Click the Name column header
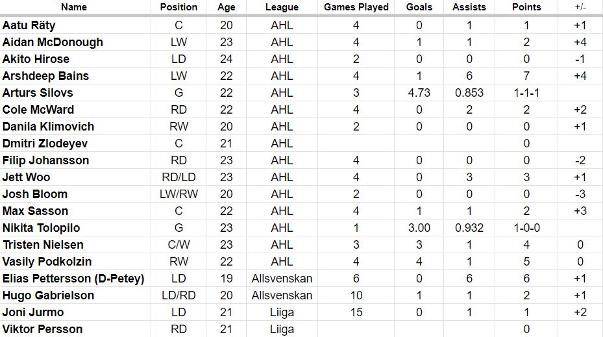Viewport: 603px width, 337px height. (75, 7)
